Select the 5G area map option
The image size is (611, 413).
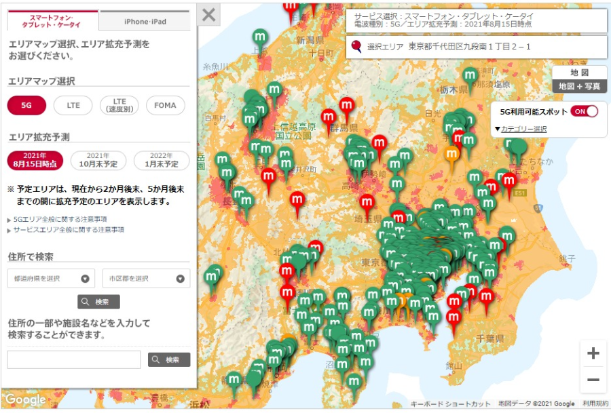coord(26,105)
